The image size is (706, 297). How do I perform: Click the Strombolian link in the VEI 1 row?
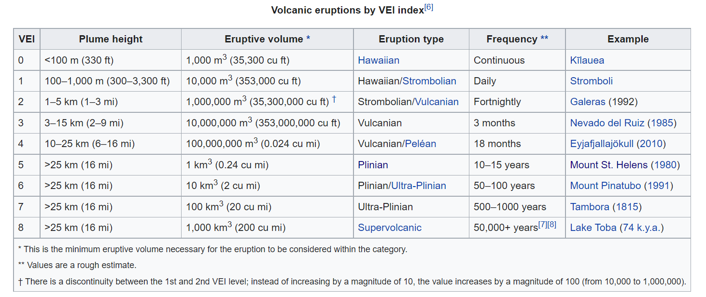429,81
